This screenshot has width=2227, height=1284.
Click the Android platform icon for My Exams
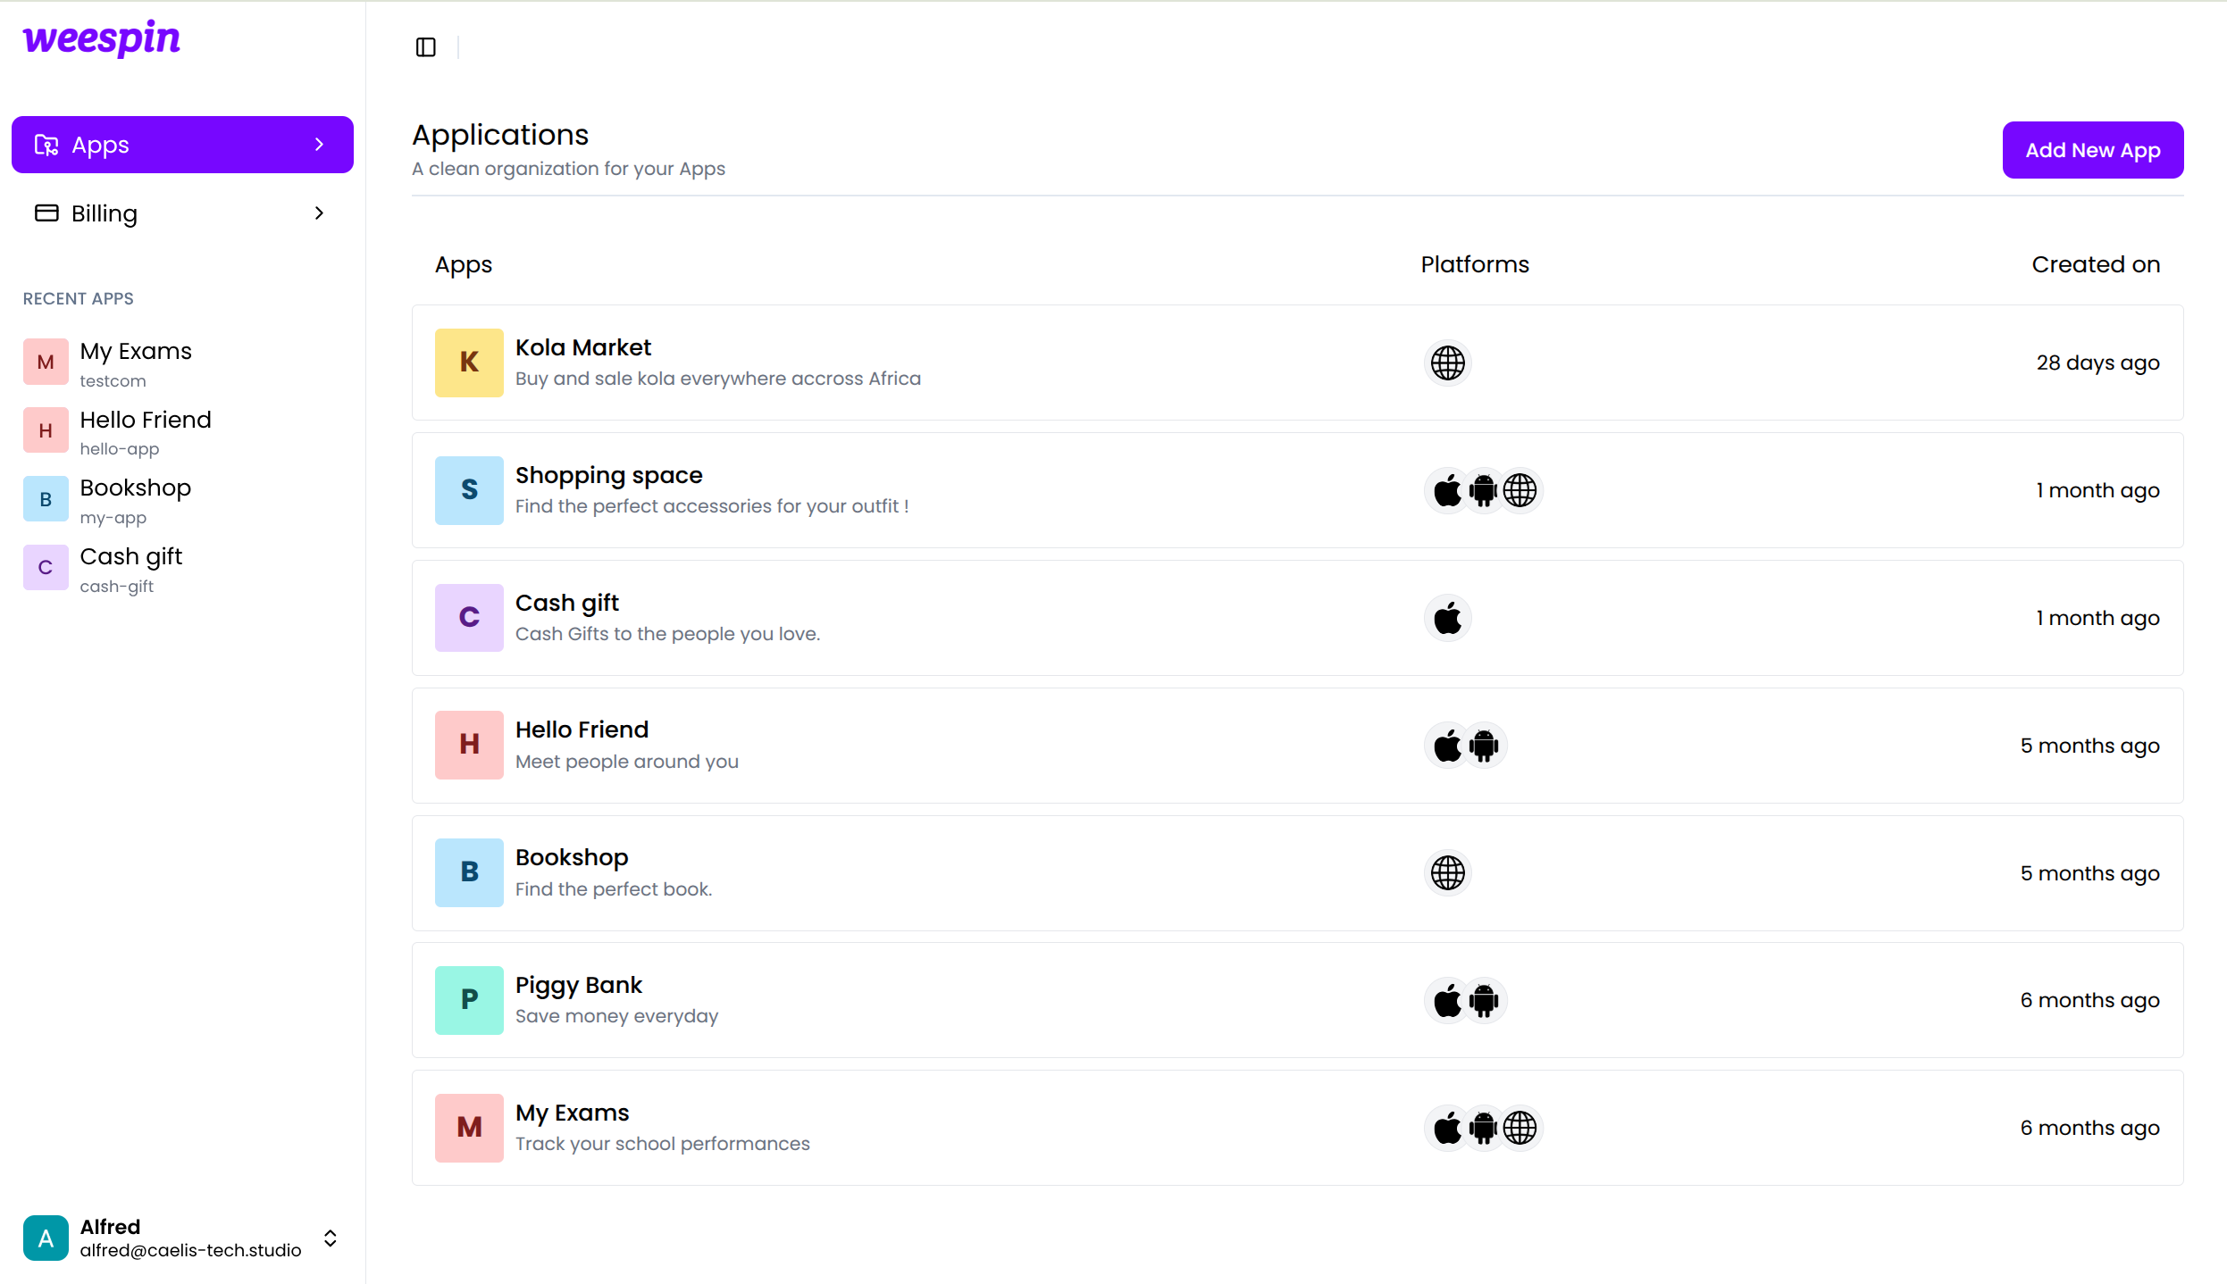tap(1483, 1127)
